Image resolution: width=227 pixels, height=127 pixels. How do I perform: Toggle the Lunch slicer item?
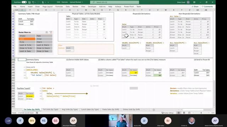27,39
